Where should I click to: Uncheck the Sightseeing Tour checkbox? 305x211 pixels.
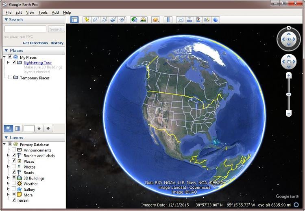click(14, 62)
